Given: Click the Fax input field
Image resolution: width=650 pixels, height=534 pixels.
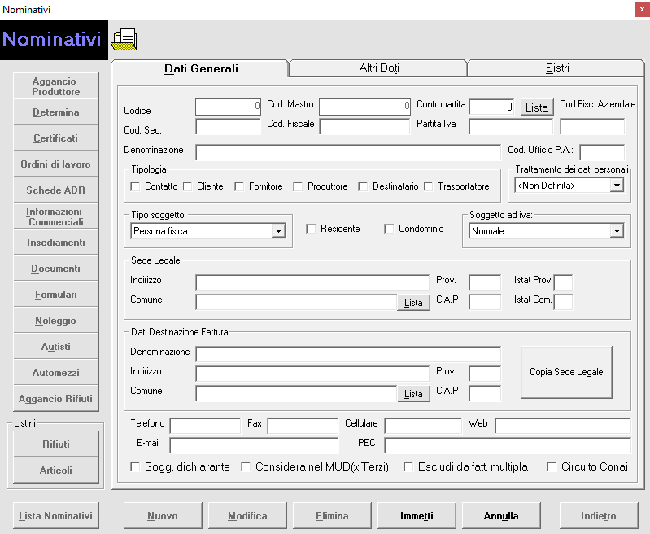Looking at the screenshot, I should pos(303,426).
